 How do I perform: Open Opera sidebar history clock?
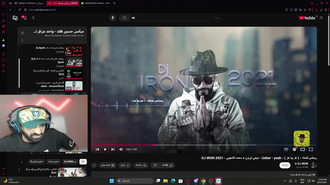point(4,60)
